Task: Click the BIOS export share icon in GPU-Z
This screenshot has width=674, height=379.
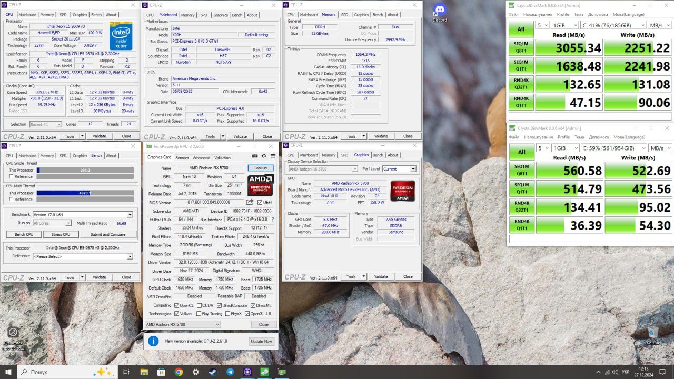Action: [x=250, y=202]
